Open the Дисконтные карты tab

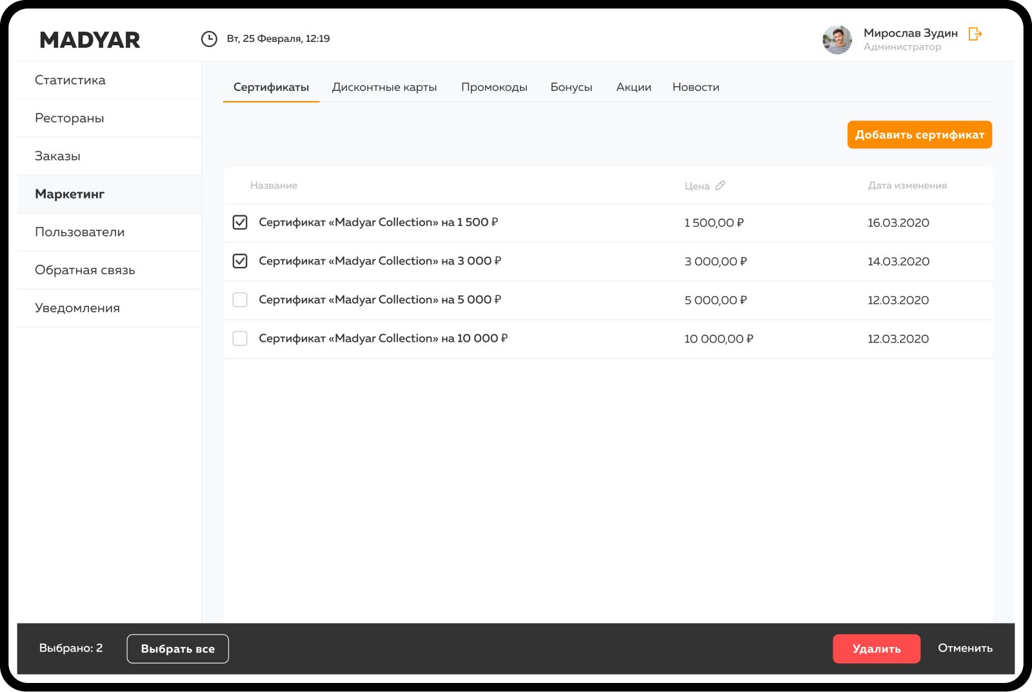pyautogui.click(x=384, y=87)
